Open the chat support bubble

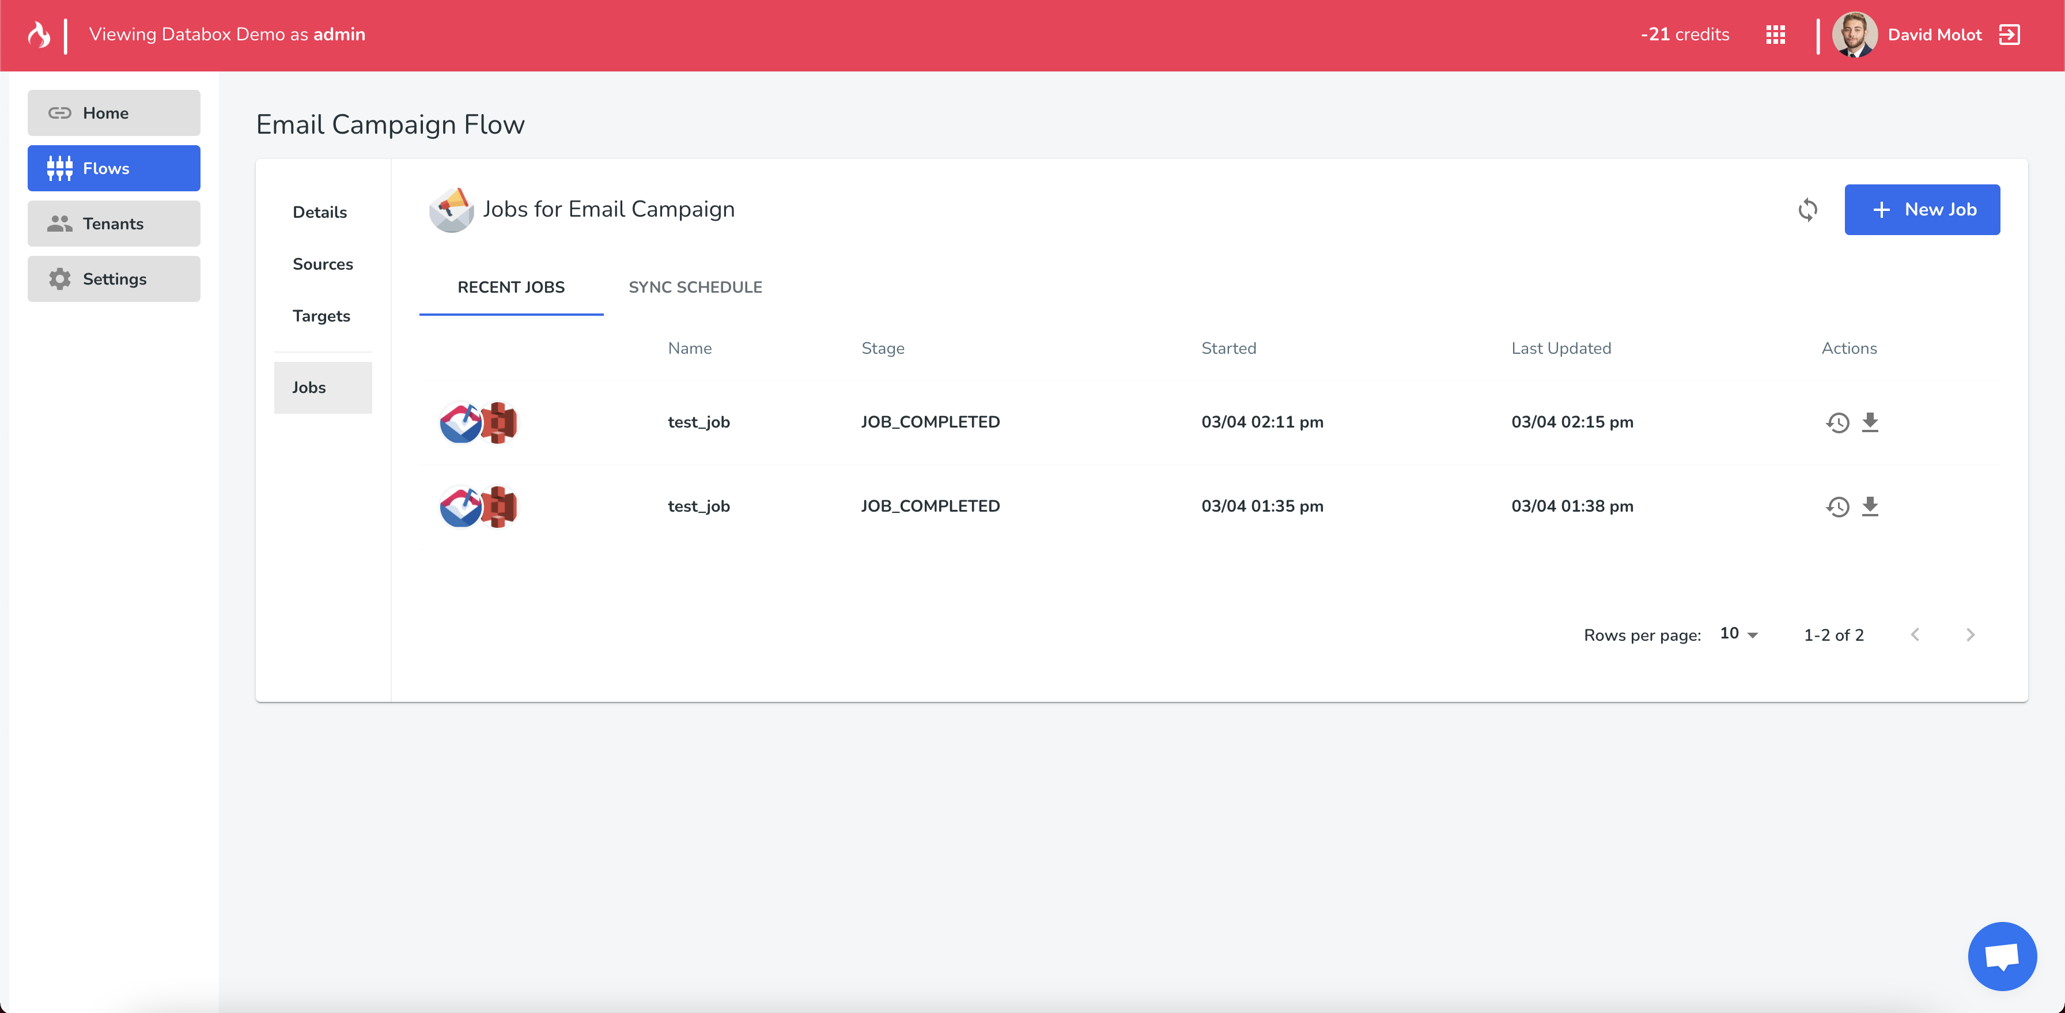click(x=2002, y=956)
